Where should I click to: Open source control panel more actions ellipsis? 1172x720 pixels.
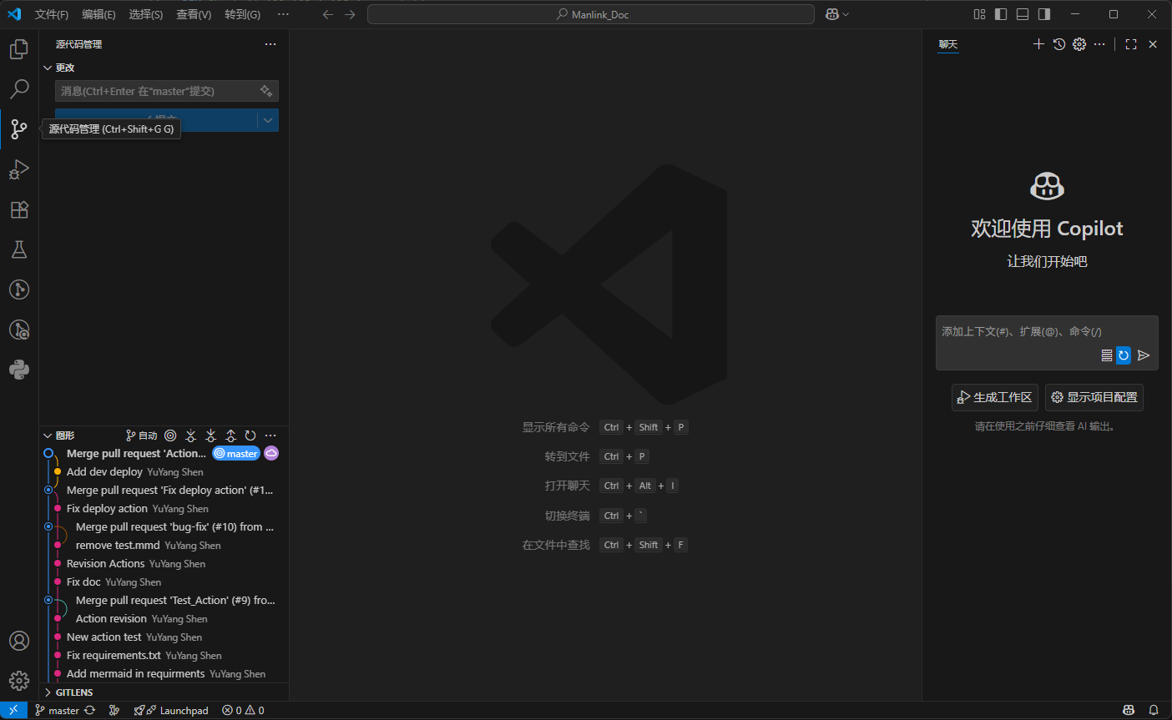click(270, 44)
